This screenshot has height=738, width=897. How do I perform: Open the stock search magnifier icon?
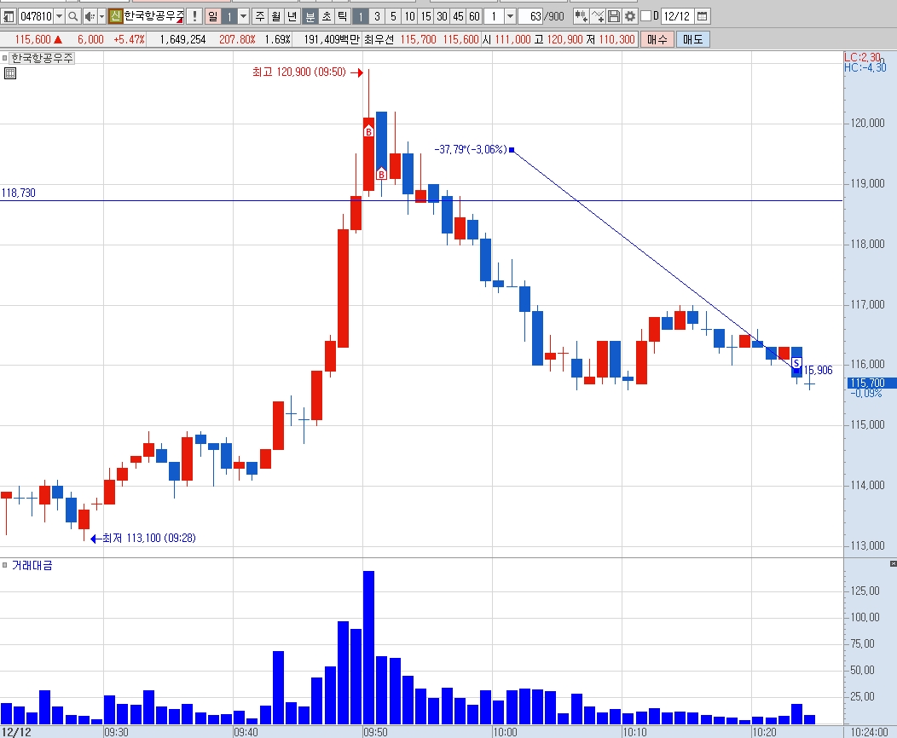coord(72,16)
